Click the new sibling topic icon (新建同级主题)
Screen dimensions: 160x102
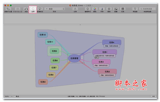(18, 9)
